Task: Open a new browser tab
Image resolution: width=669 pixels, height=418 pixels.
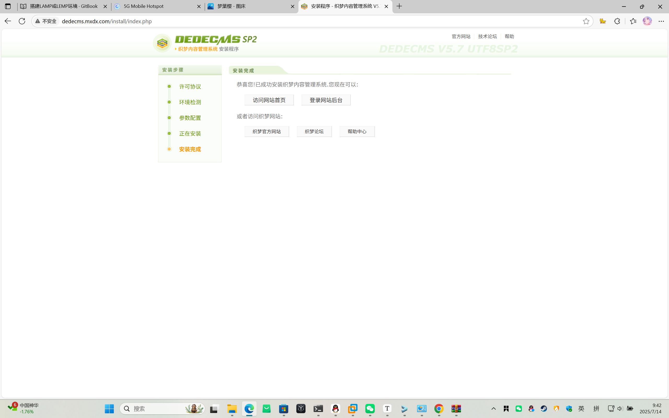Action: (399, 6)
